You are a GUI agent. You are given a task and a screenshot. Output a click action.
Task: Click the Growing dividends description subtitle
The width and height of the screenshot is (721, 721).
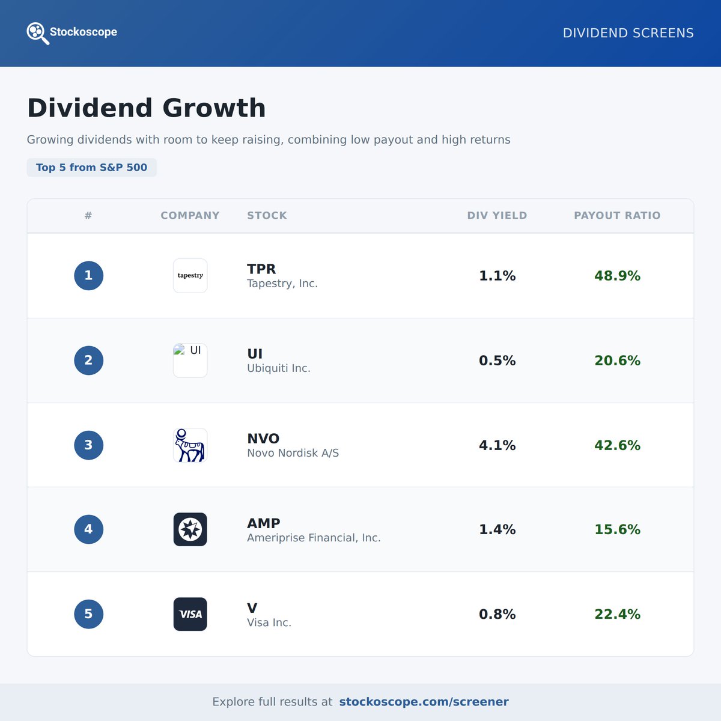tap(269, 140)
